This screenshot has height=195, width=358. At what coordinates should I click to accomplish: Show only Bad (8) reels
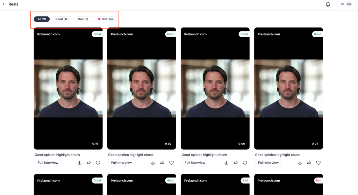click(x=83, y=19)
